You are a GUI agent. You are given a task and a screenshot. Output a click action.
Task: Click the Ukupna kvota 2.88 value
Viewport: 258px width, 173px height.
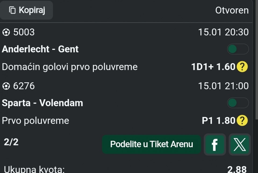coord(237,169)
